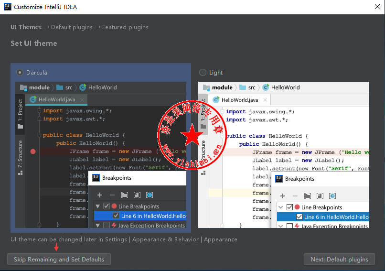Click the Featured plugins breadcrumb step

125,27
